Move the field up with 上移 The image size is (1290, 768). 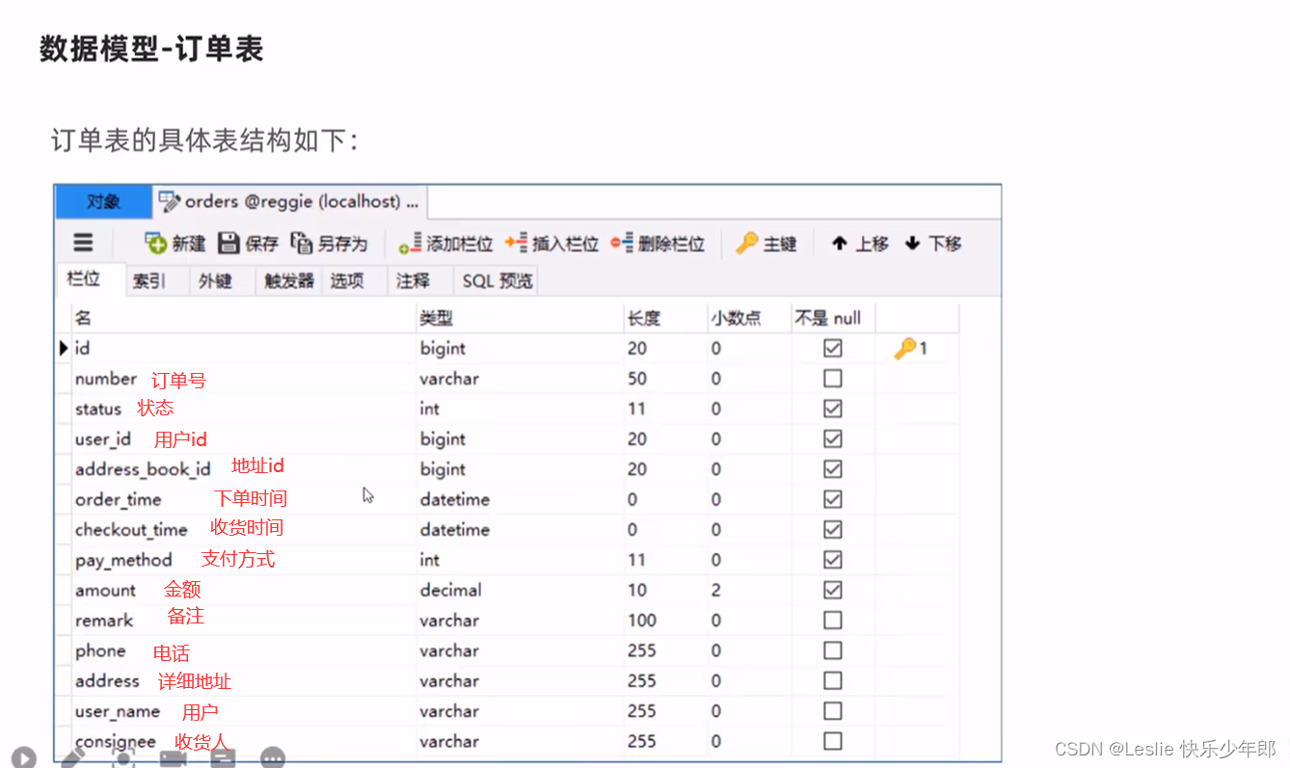[860, 244]
